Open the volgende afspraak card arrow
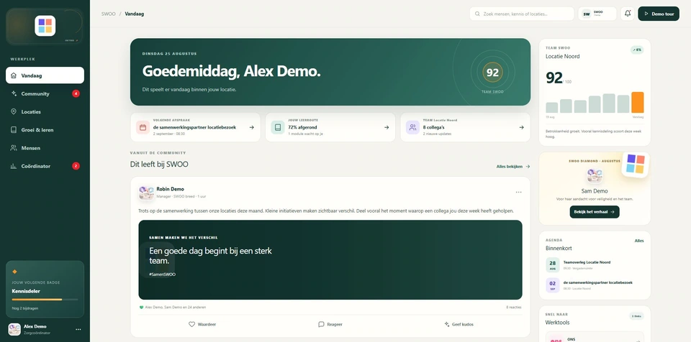Screen dimensions: 691x342 [252, 127]
